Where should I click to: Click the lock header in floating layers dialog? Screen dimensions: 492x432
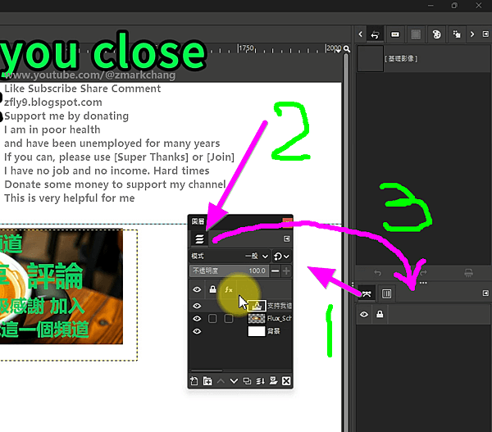coord(212,289)
